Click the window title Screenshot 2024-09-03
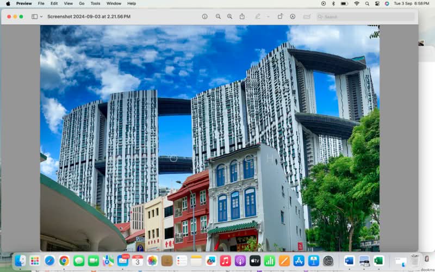Screen dimensions: 435x272 pyautogui.click(x=89, y=17)
